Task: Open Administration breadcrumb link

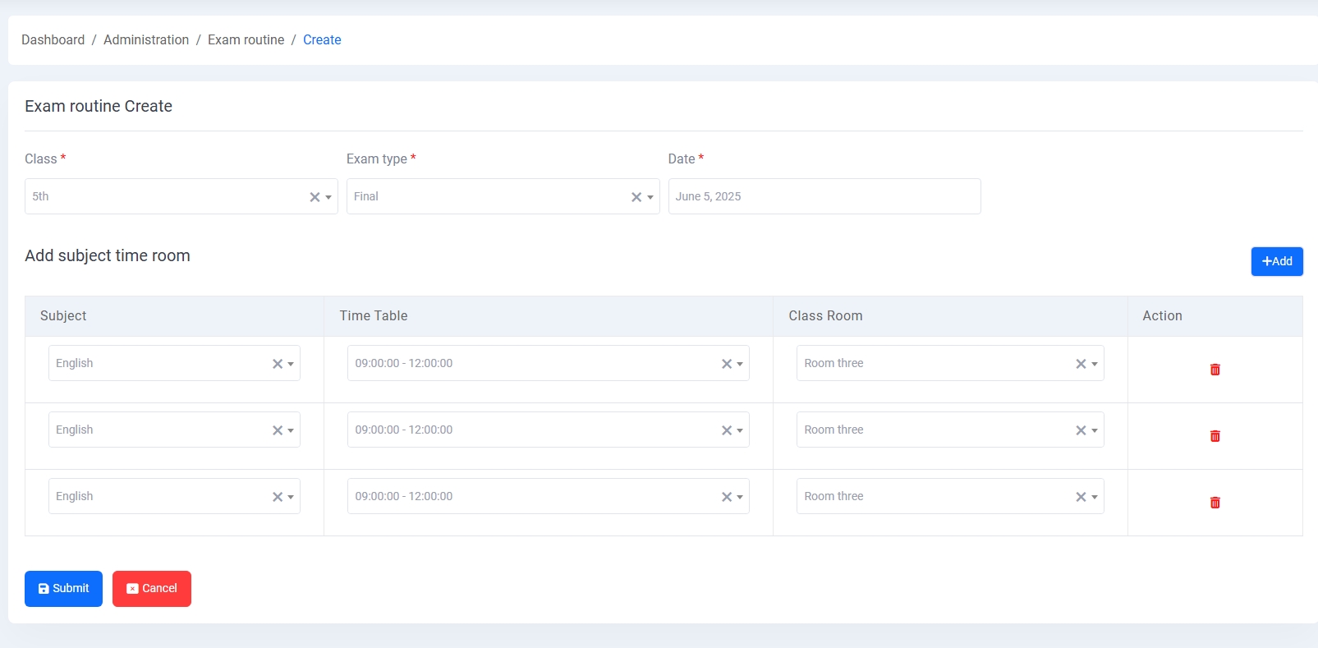Action: [146, 40]
